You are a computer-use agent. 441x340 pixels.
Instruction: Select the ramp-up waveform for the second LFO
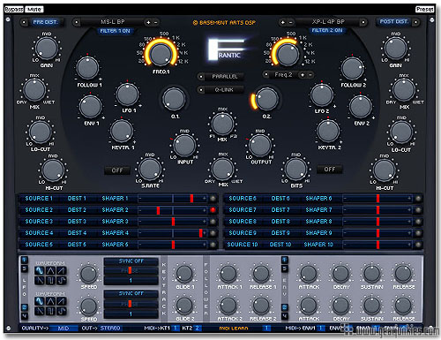[61, 301]
